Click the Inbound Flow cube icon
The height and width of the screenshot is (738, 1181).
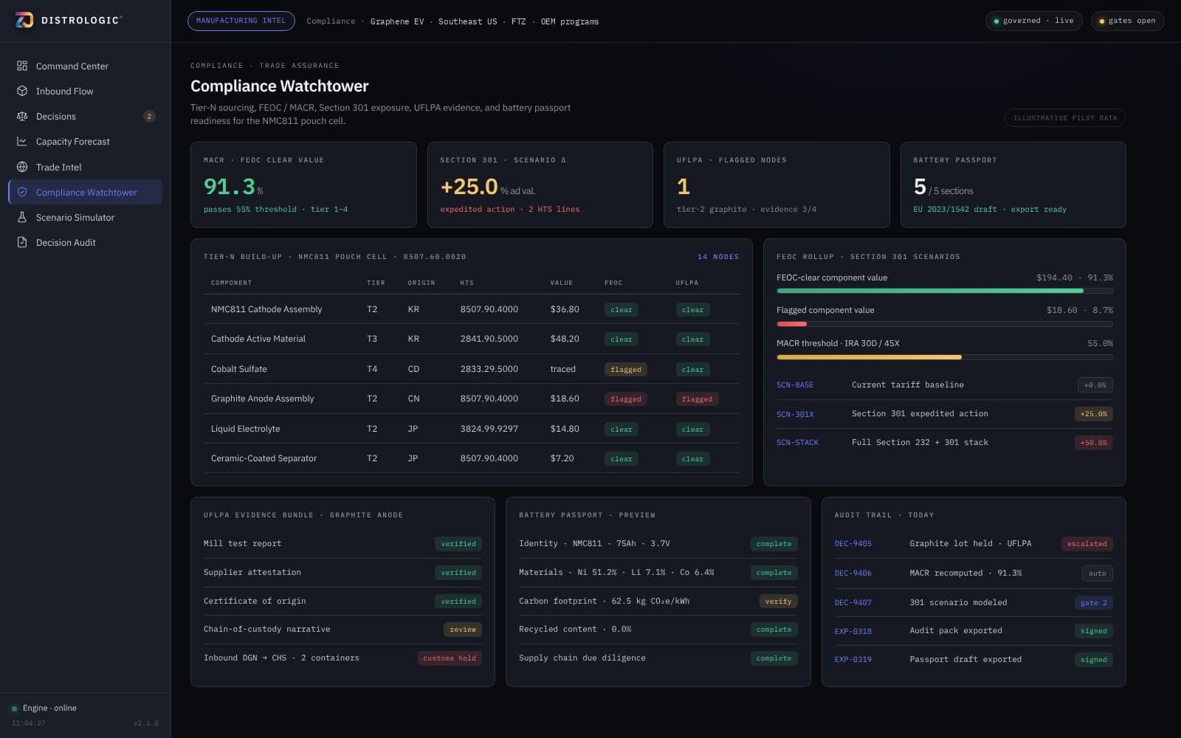[22, 91]
